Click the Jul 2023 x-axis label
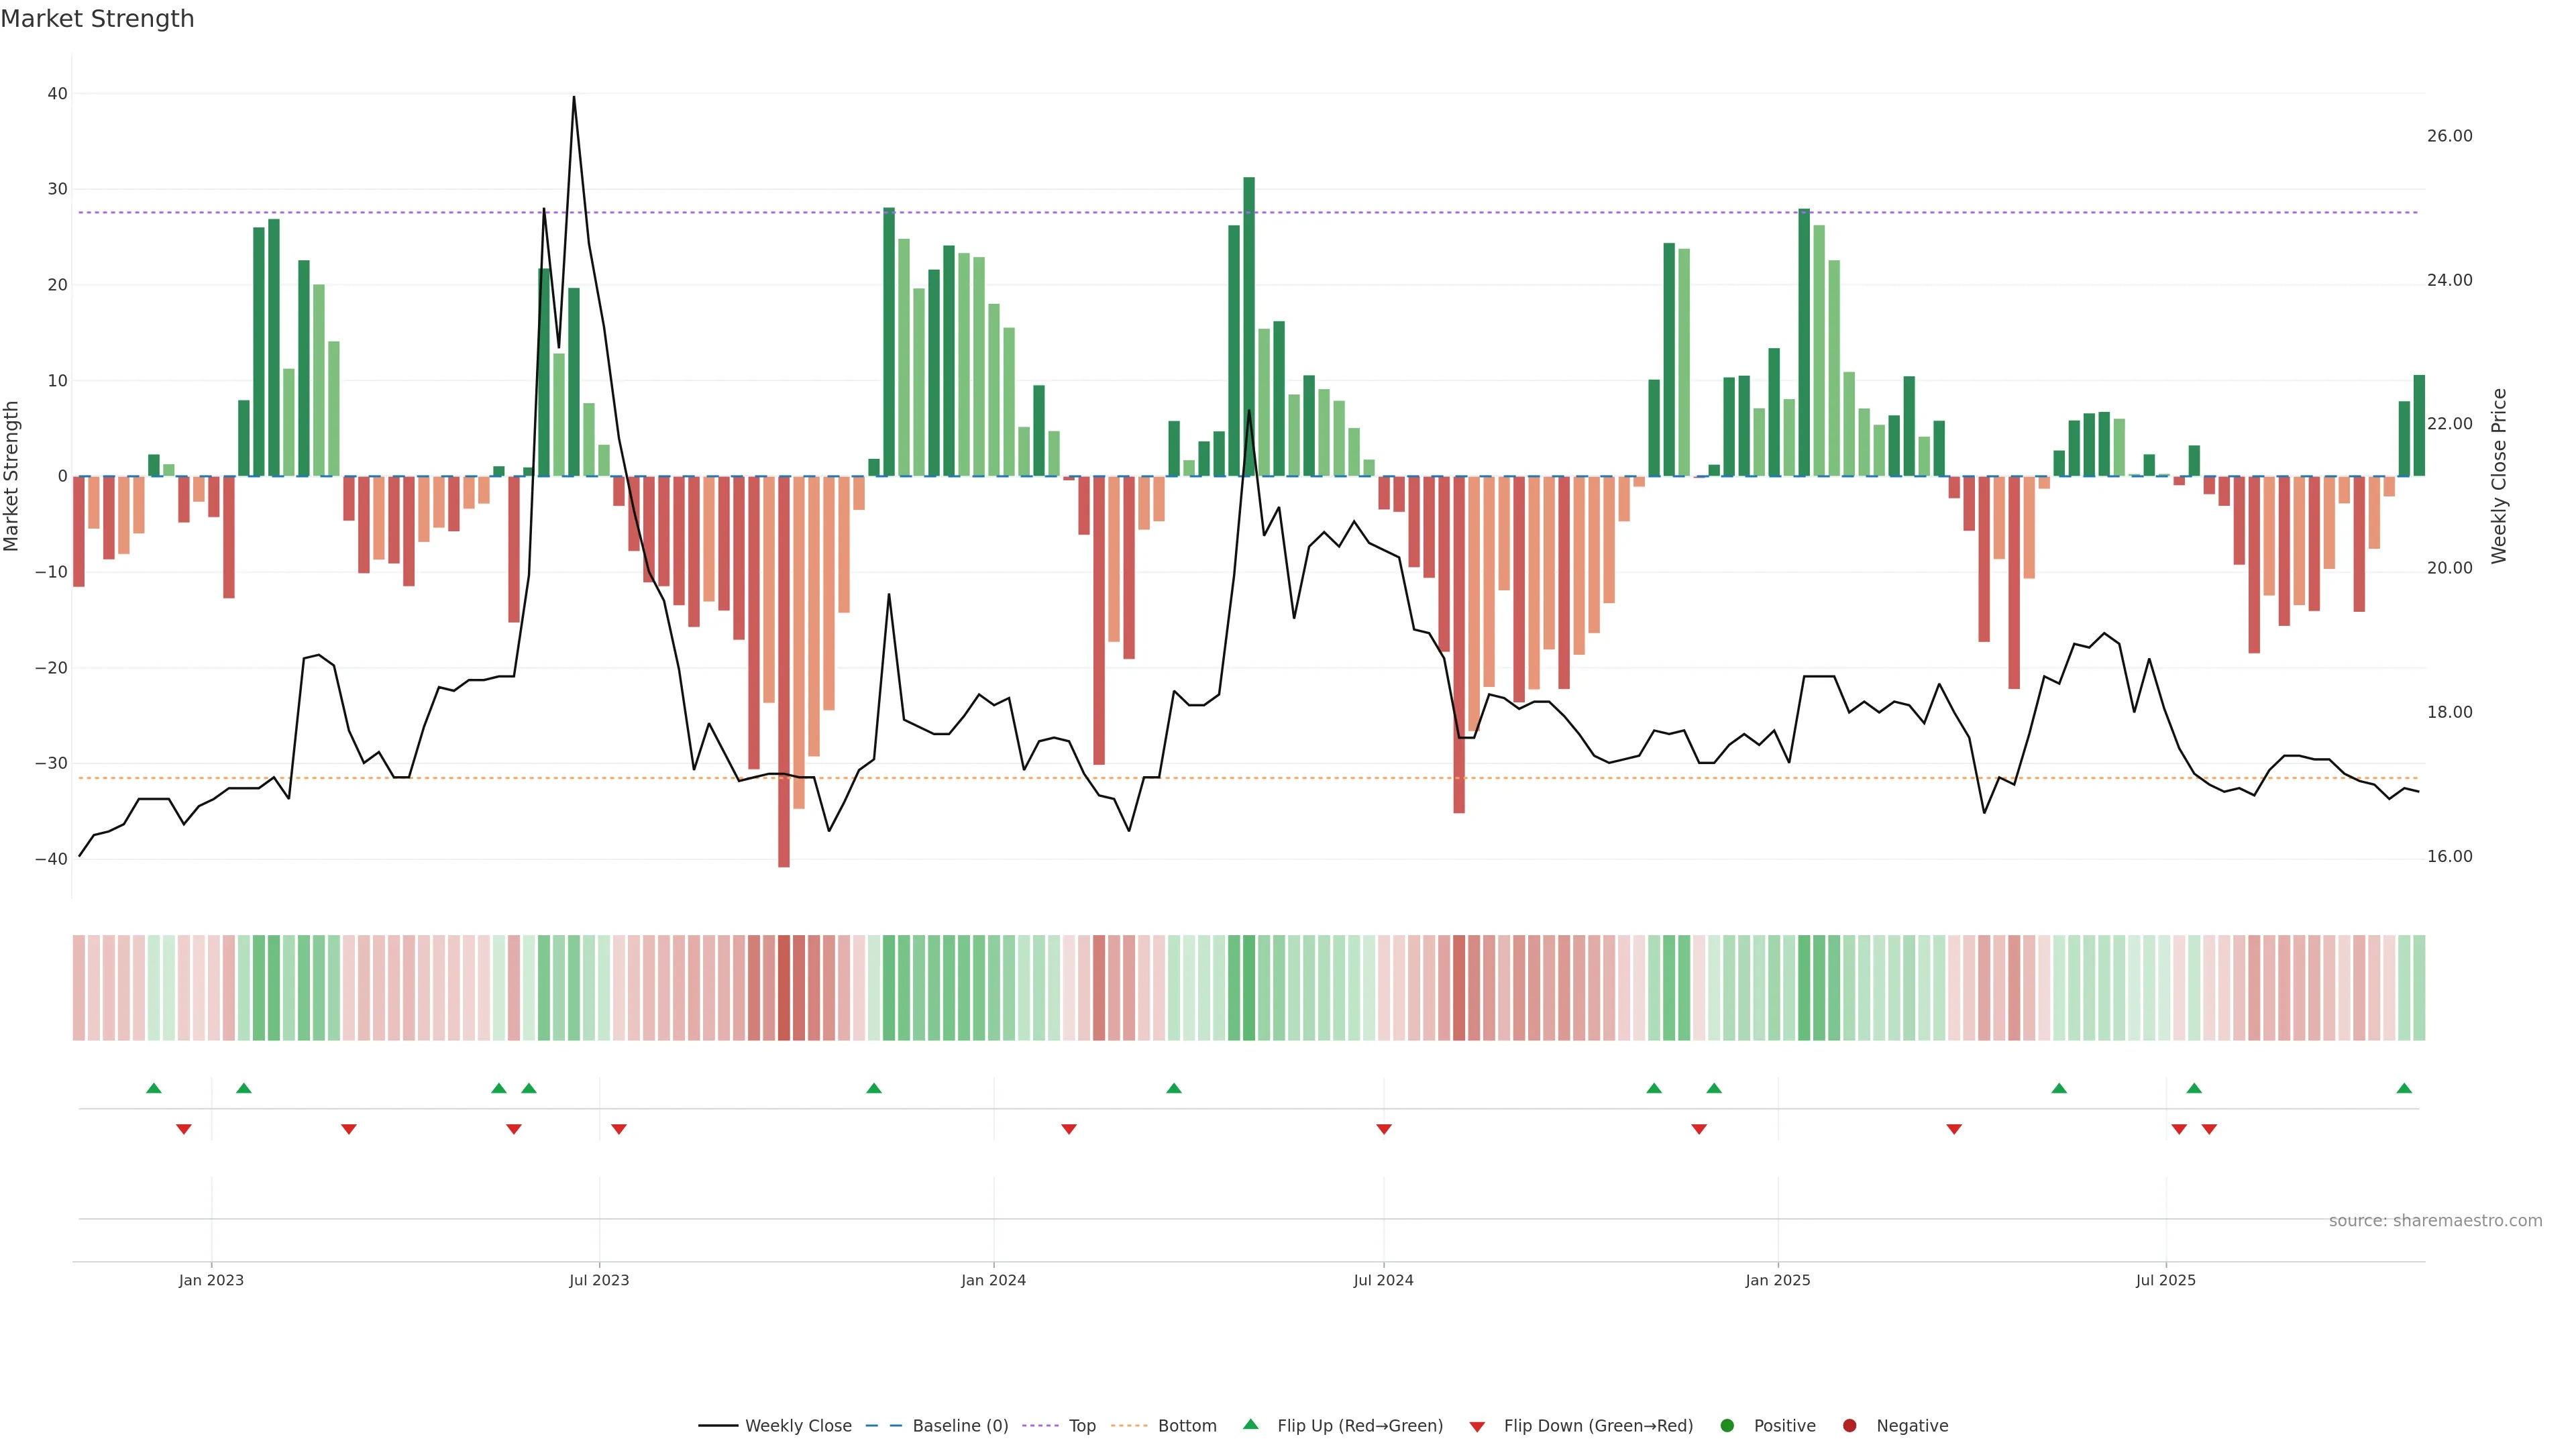The height and width of the screenshot is (1449, 2576). point(599,1280)
